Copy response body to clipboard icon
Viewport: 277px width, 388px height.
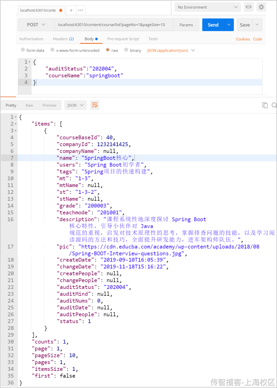point(265,105)
